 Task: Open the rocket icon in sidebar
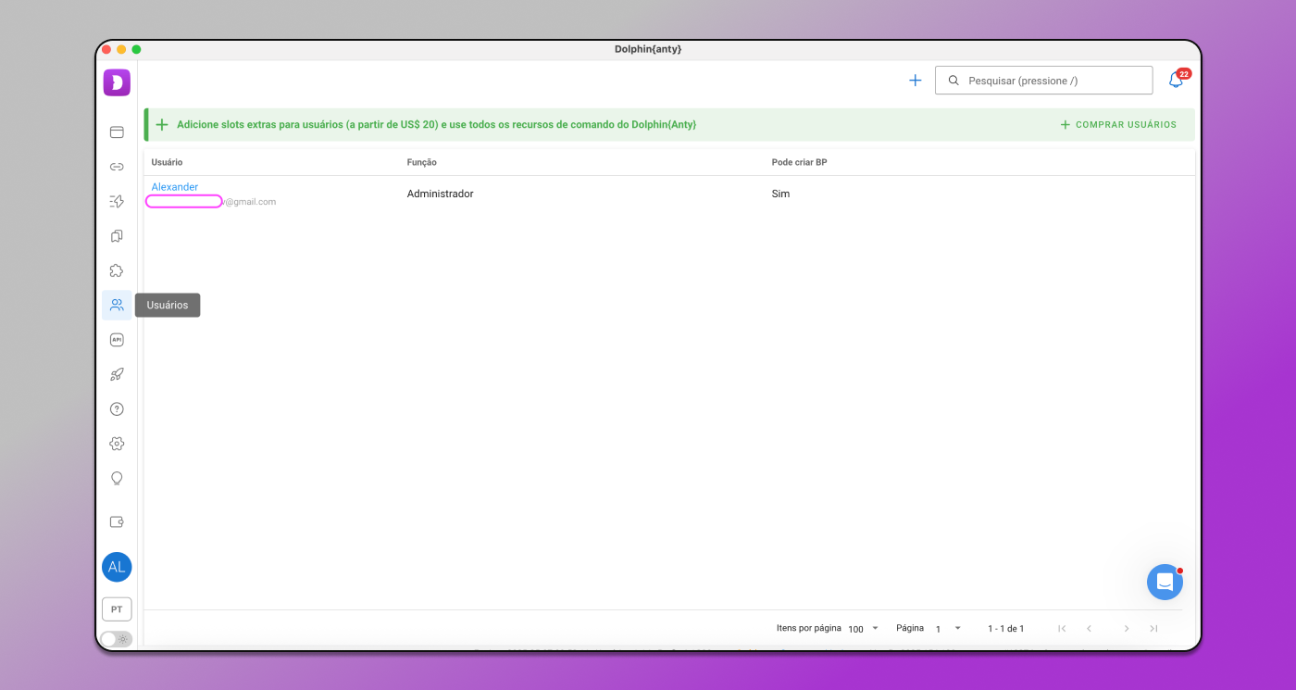point(117,374)
